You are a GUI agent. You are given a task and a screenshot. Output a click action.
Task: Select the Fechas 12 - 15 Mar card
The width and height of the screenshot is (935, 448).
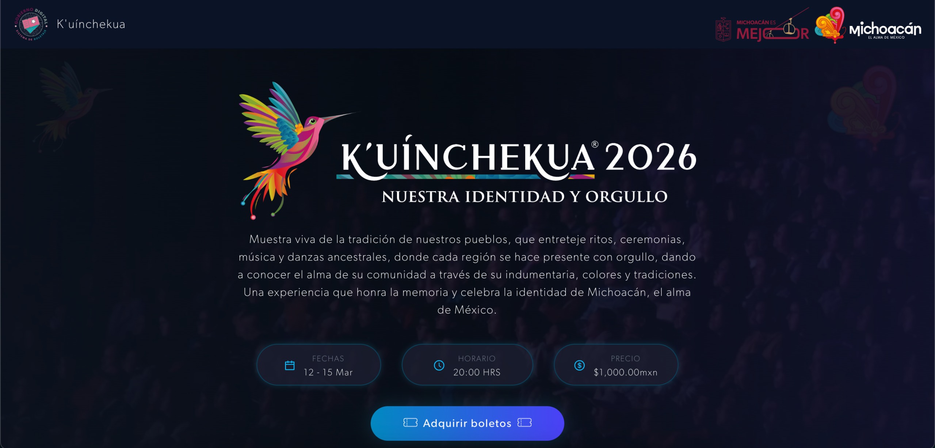pyautogui.click(x=318, y=365)
